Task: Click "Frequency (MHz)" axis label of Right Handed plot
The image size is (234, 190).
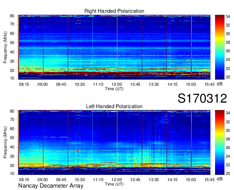Action: (x=5, y=47)
